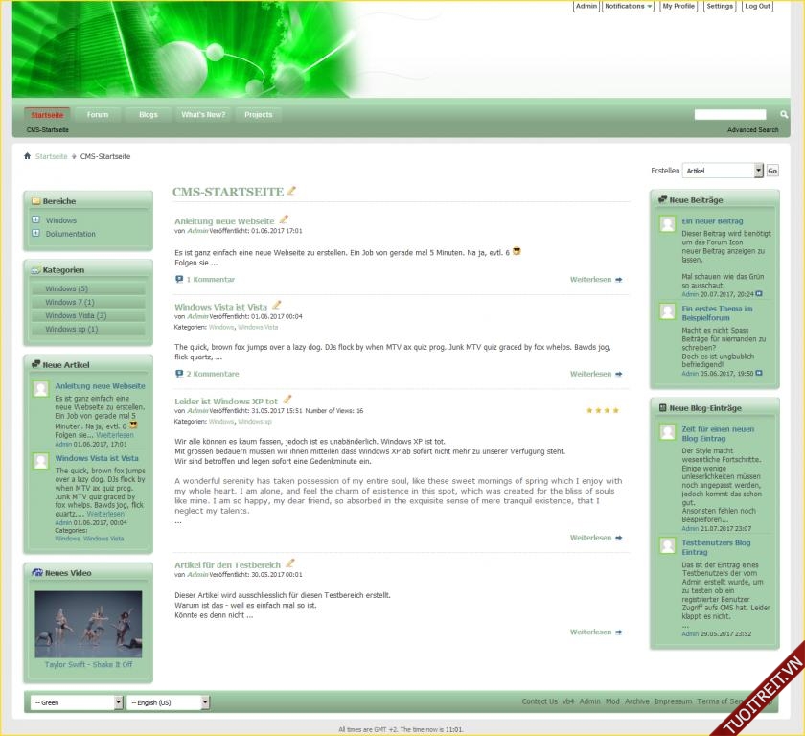
Task: Open the Taylor Swift video thumbnail
Action: point(88,623)
